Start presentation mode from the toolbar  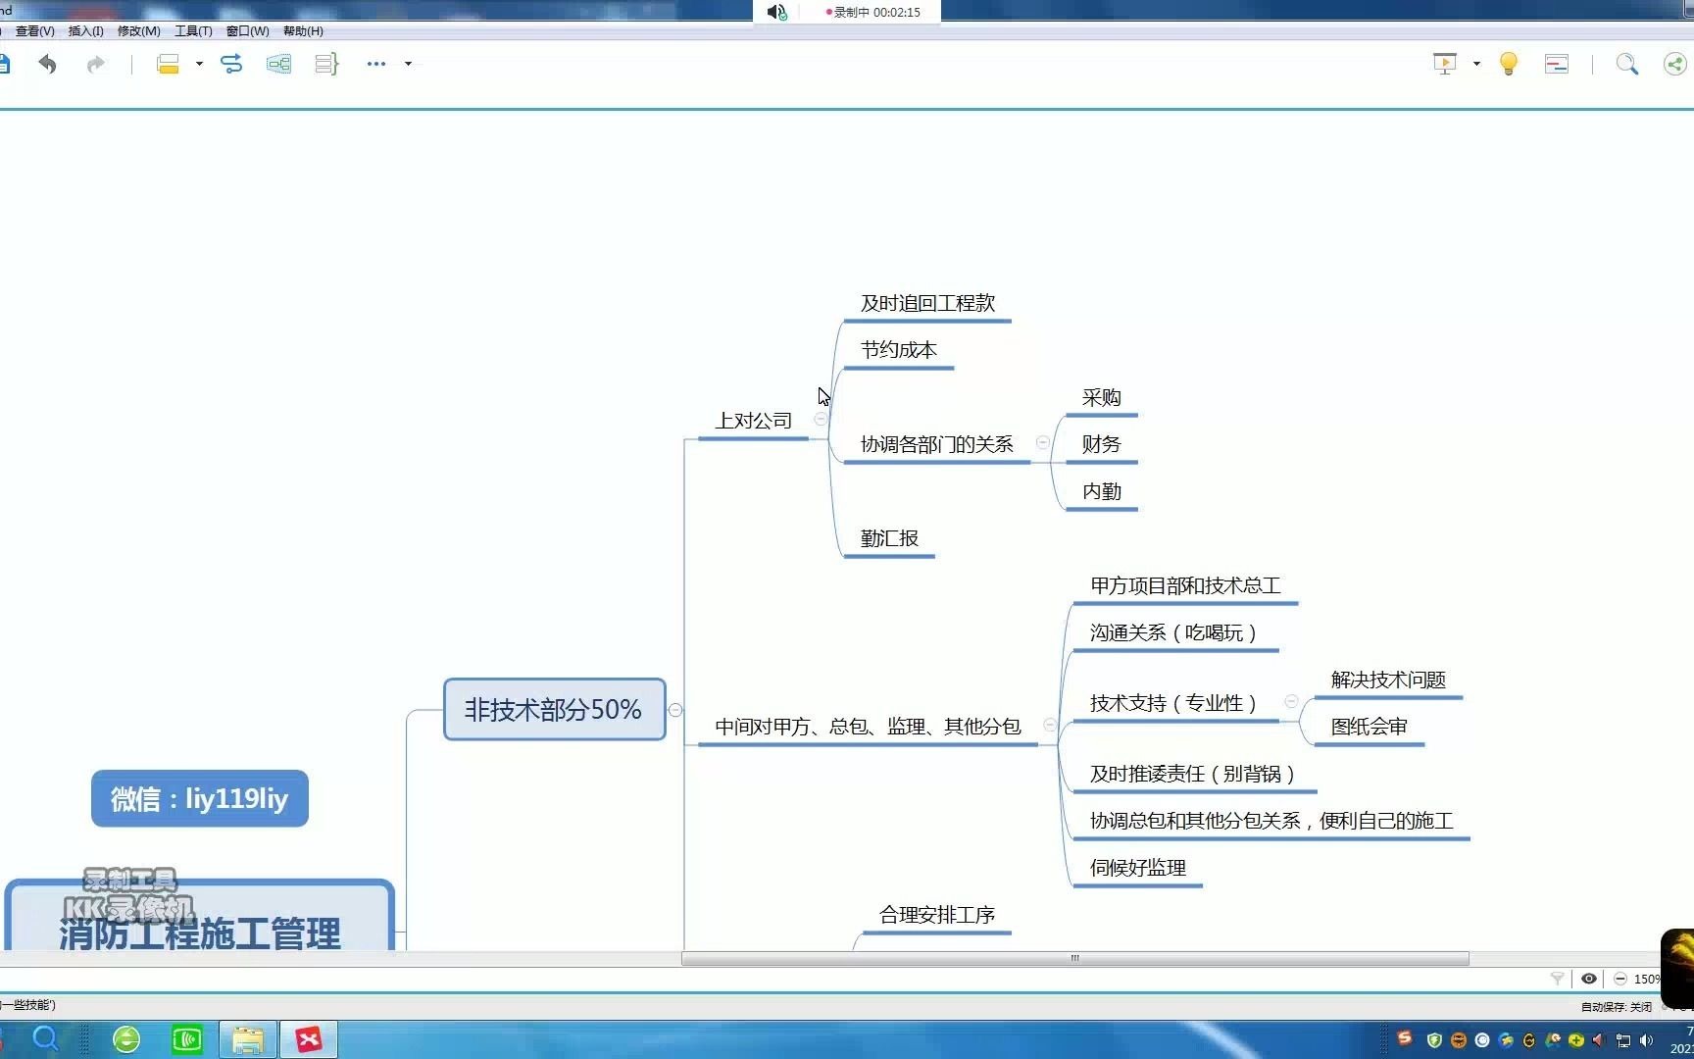(1445, 65)
